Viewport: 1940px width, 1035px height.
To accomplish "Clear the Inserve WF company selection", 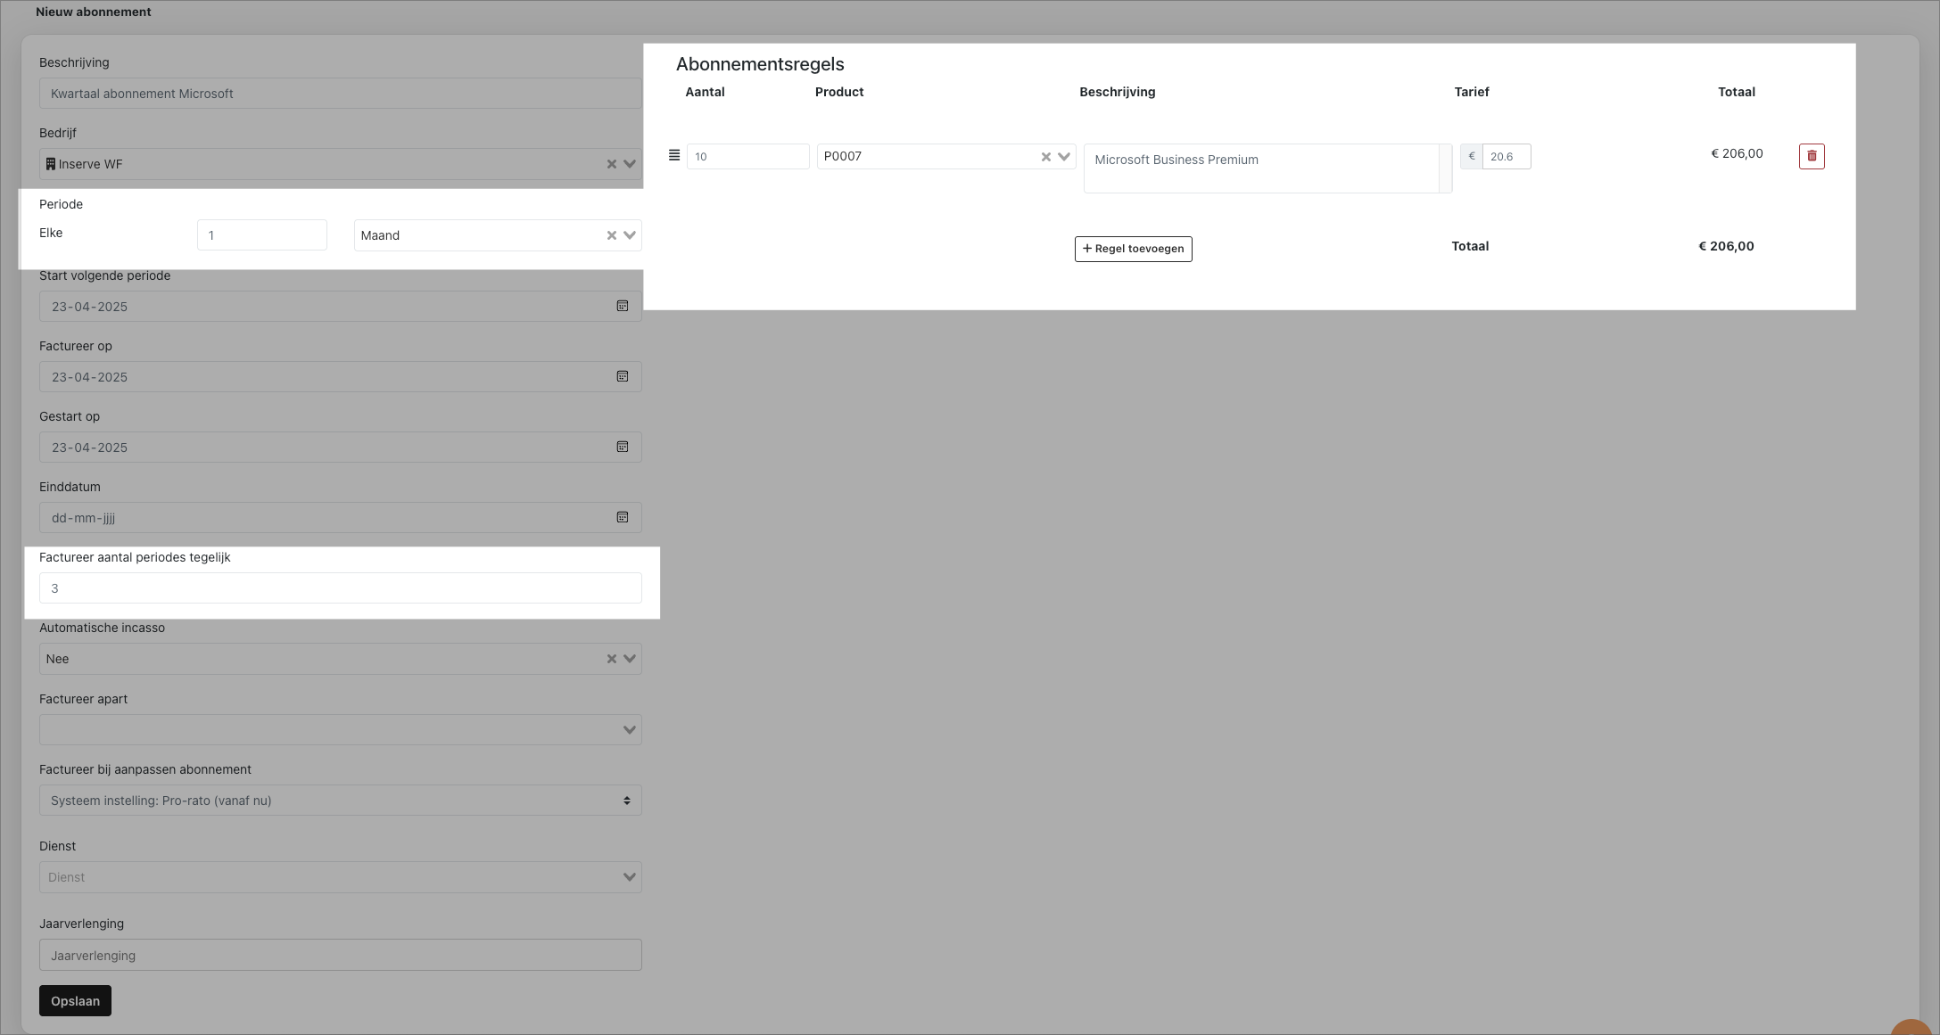I will pos(612,164).
